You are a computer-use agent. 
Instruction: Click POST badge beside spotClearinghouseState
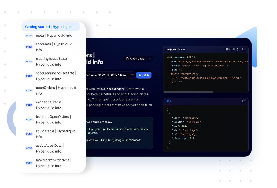click(x=29, y=76)
